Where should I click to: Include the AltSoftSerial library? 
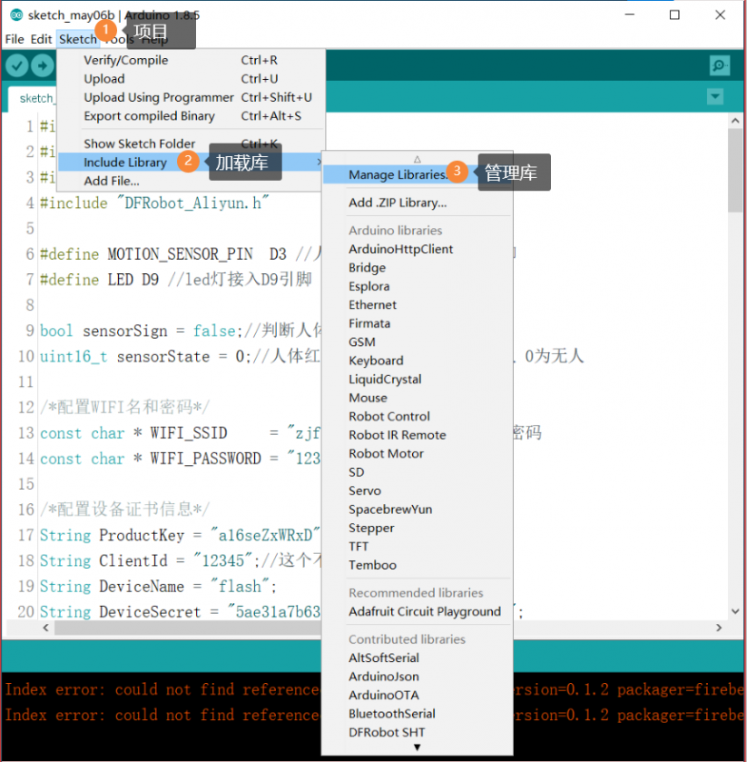418,658
